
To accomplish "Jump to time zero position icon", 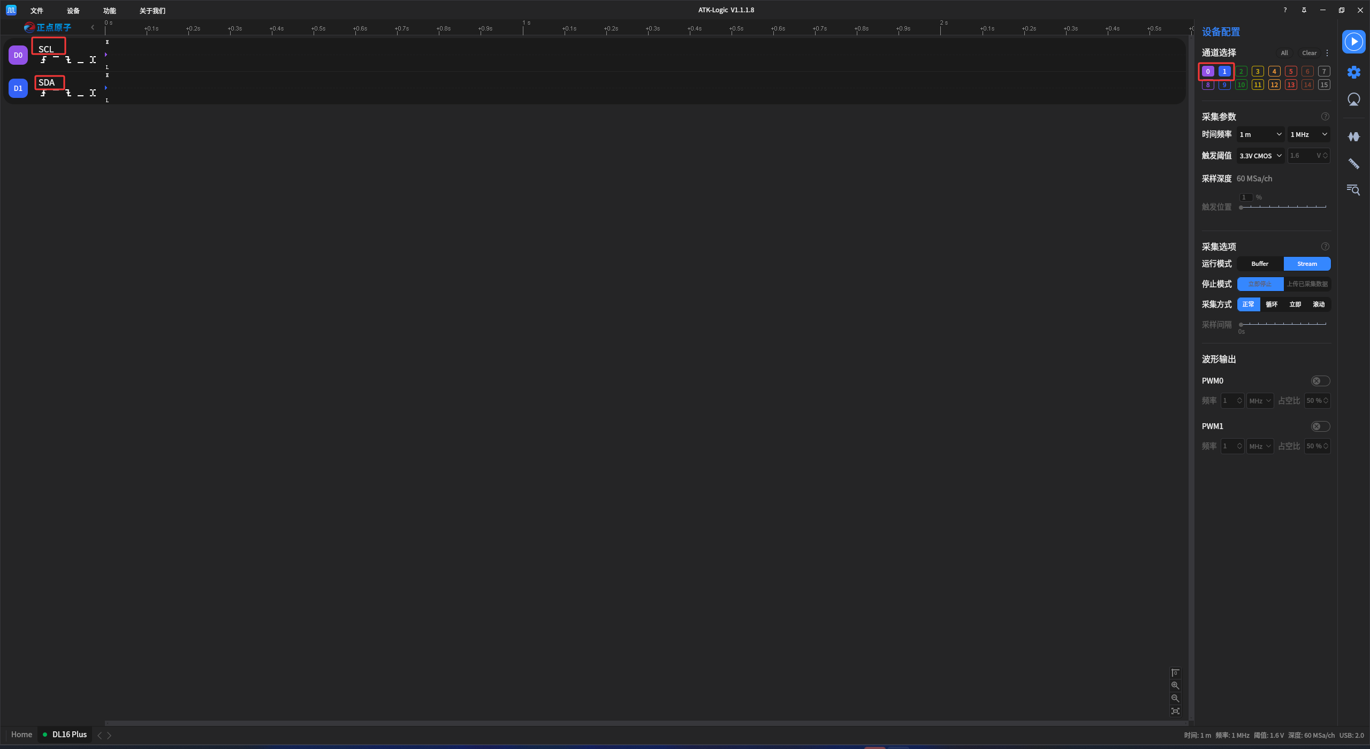I will [x=1175, y=673].
